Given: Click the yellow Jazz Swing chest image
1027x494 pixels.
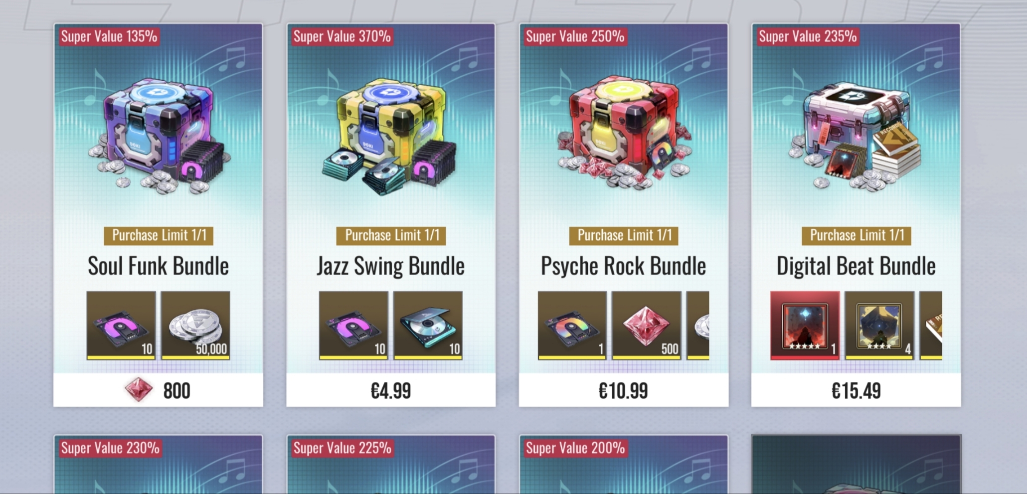Looking at the screenshot, I should click(x=389, y=136).
